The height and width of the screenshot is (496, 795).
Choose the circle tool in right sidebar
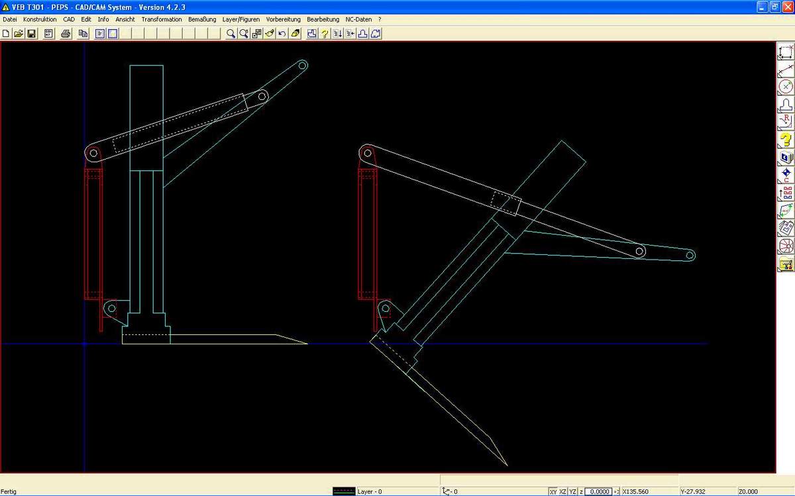pos(786,87)
